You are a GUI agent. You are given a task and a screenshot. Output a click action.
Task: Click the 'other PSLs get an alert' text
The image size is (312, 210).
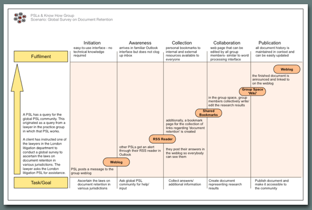140,151
